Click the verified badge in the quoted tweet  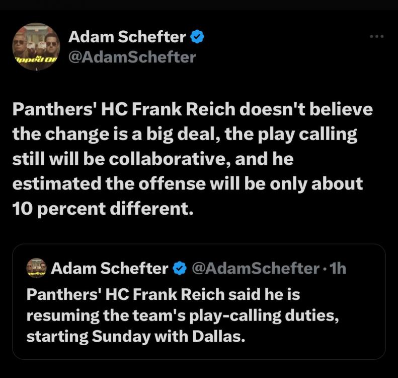(x=180, y=269)
